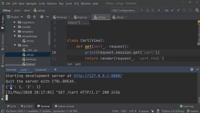Viewport: 200px width, 113px height.
Task: Click the Add Configuration button
Action: [x=124, y=10]
